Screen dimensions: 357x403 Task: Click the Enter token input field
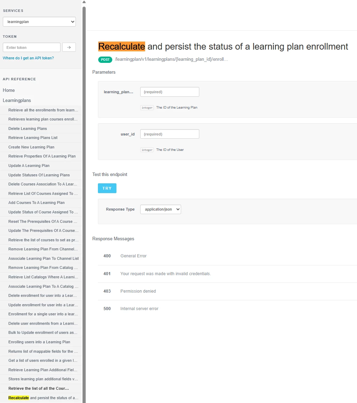[x=31, y=47]
